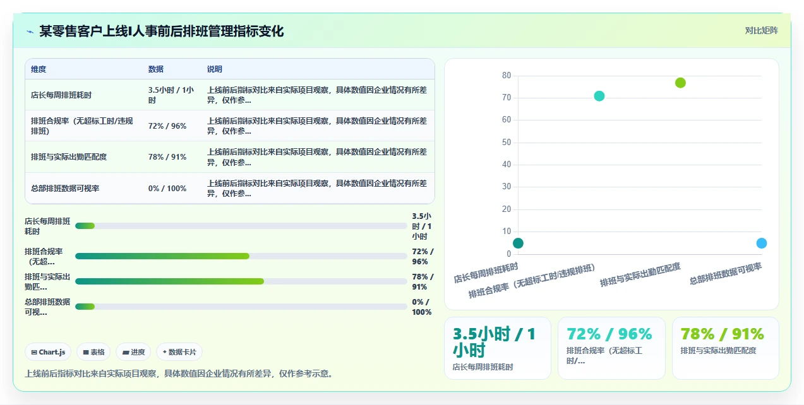Click the 进度 tag chip
This screenshot has height=405, width=804.
coord(133,352)
